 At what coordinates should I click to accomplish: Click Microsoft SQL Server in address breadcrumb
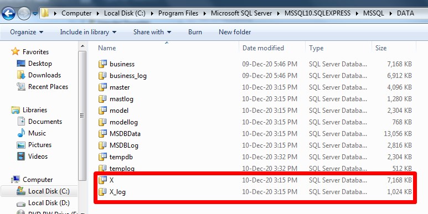click(x=241, y=13)
